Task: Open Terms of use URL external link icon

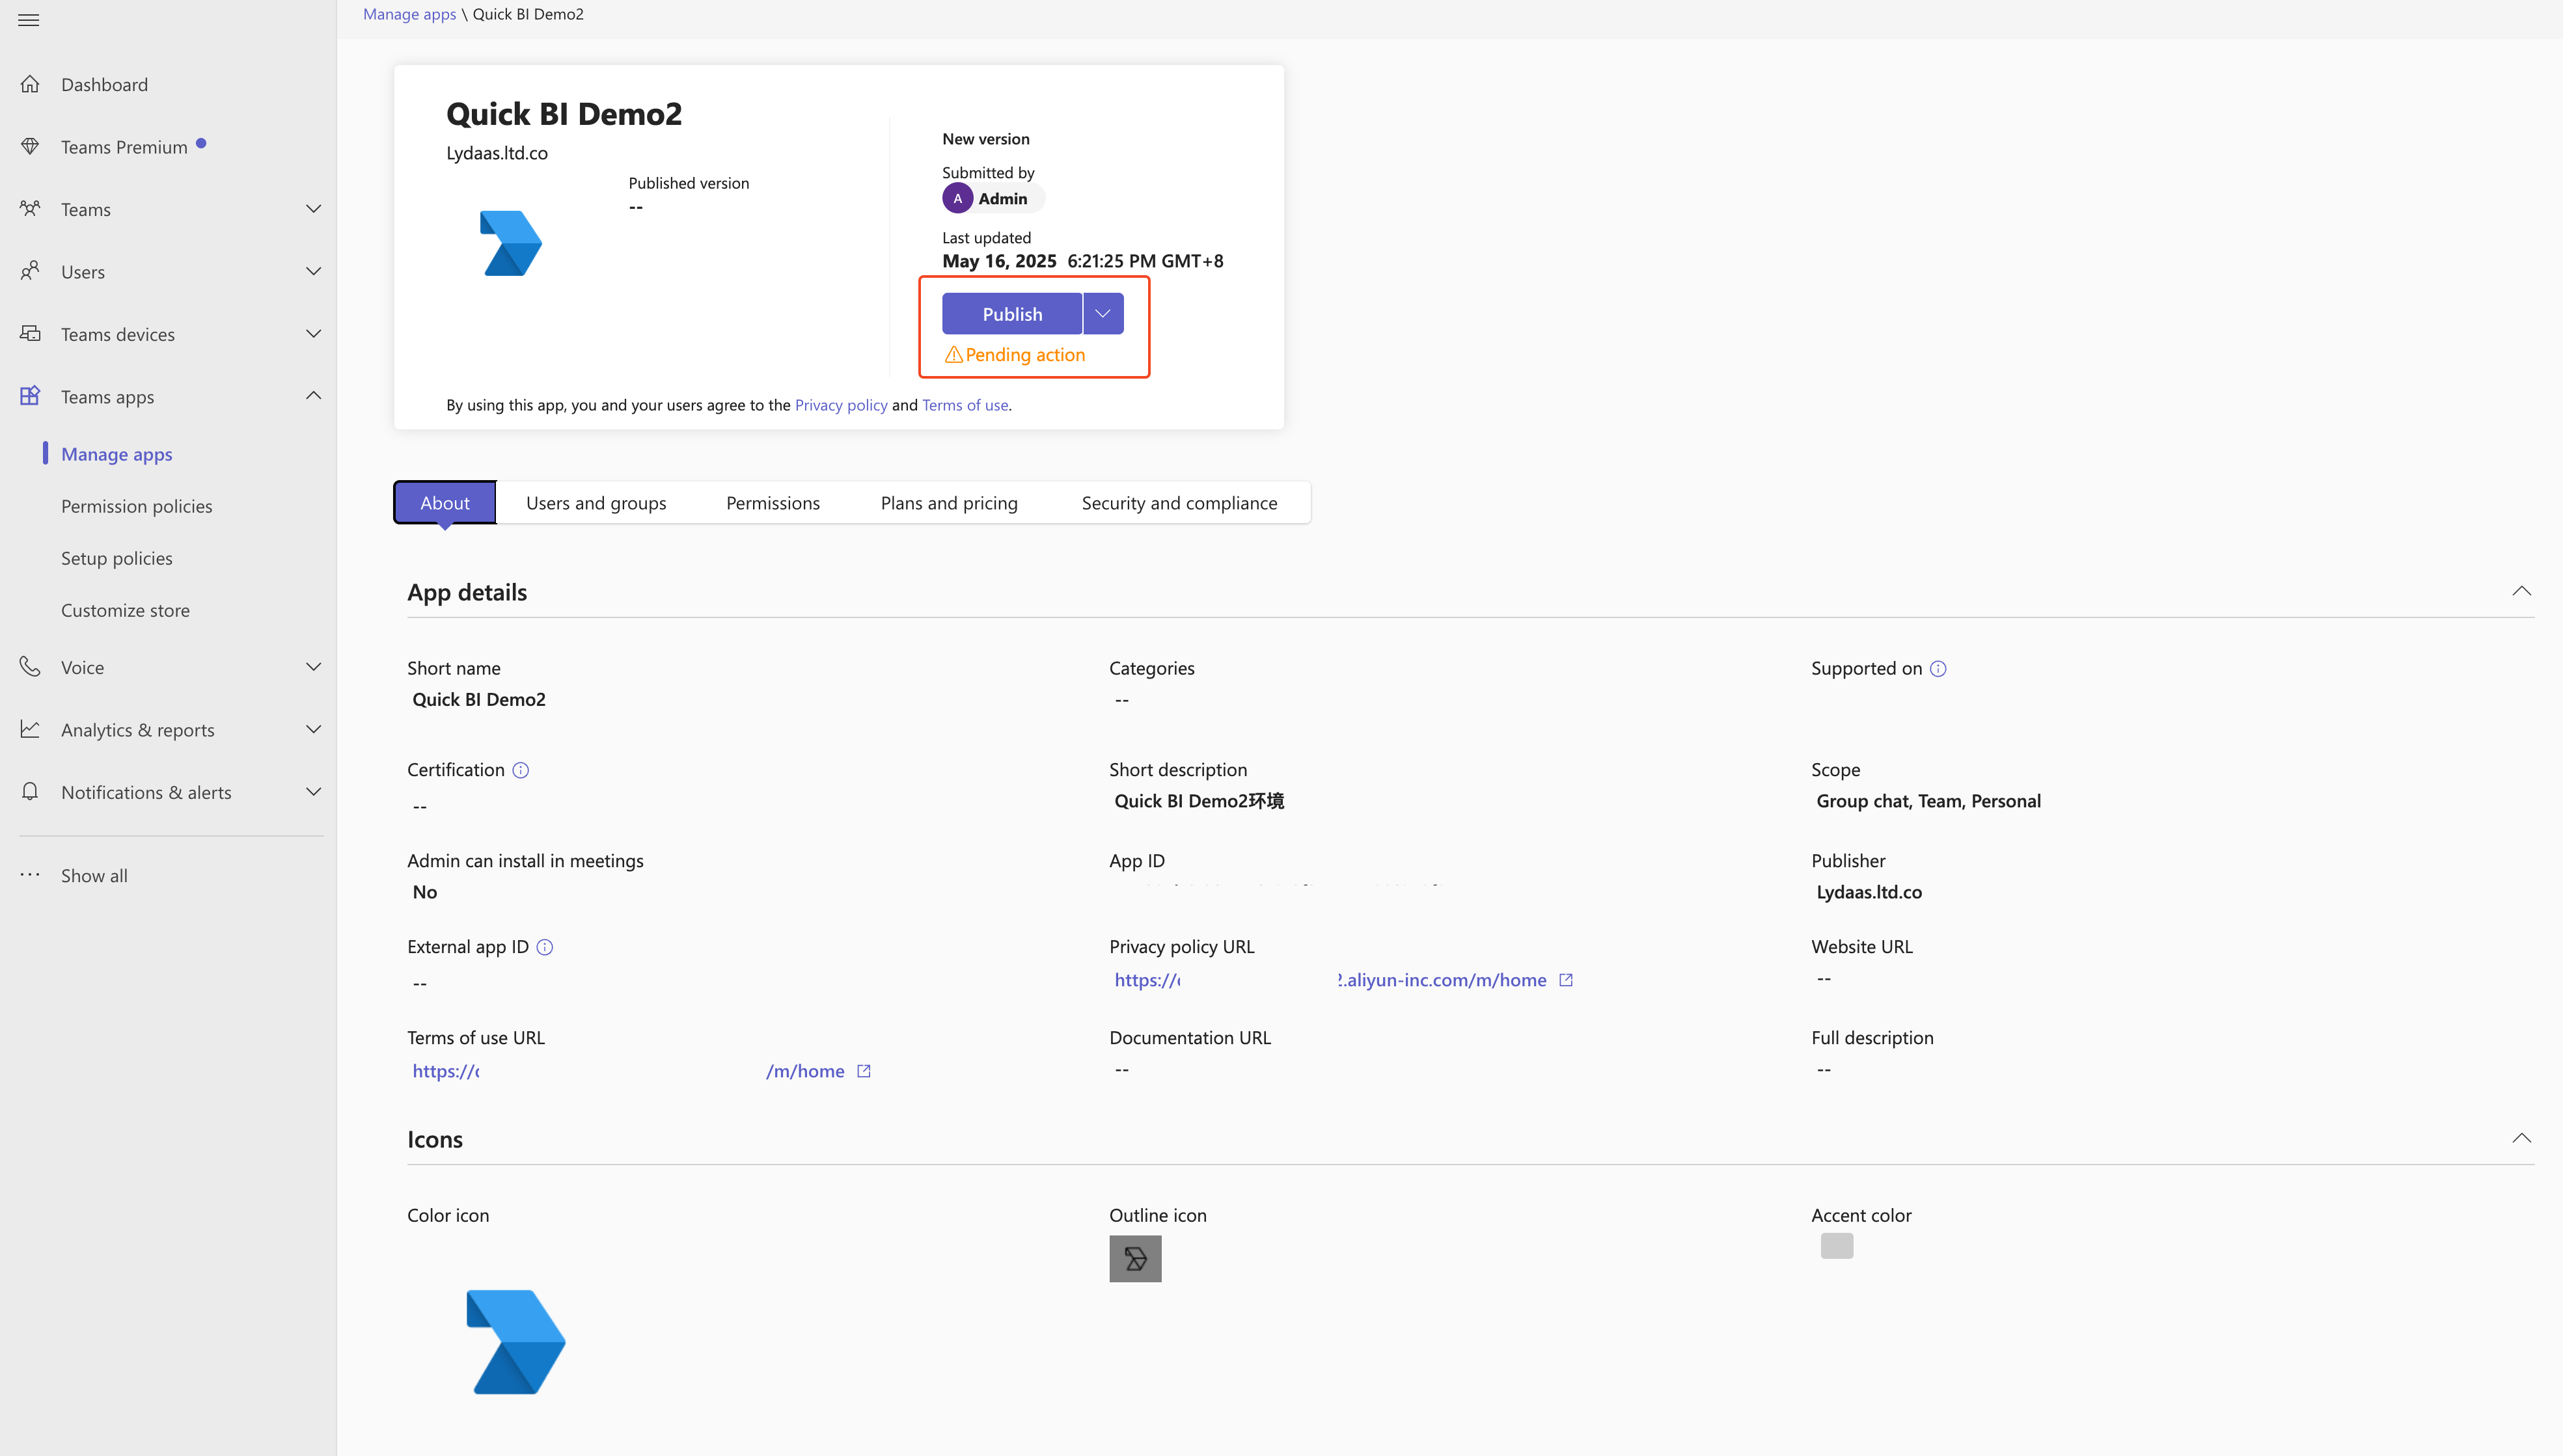Action: click(864, 1071)
